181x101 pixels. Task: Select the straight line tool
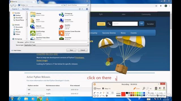[x=101, y=96]
